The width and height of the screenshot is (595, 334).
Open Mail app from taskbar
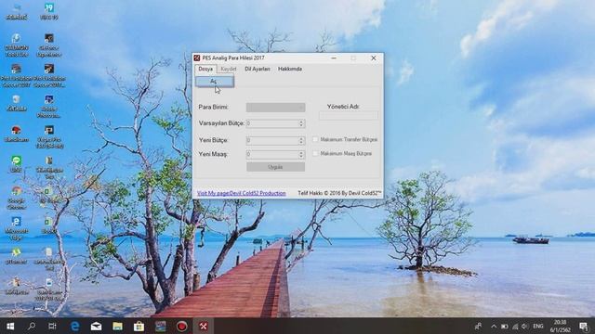96,326
